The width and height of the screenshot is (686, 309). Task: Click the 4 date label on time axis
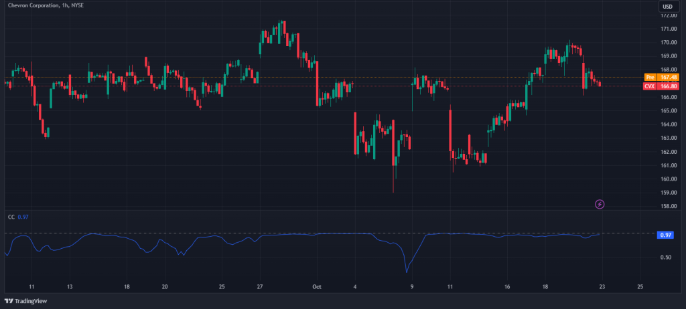(x=355, y=287)
